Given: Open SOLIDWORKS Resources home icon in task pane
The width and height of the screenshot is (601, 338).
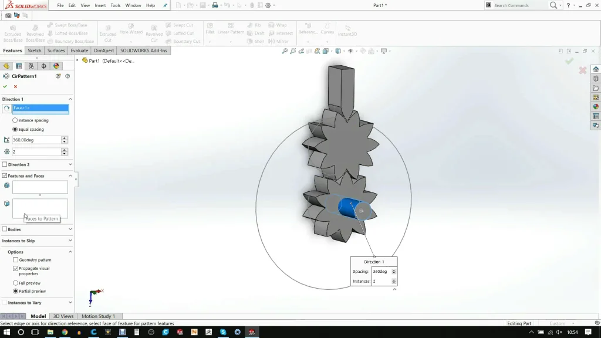Looking at the screenshot, I should [x=596, y=69].
